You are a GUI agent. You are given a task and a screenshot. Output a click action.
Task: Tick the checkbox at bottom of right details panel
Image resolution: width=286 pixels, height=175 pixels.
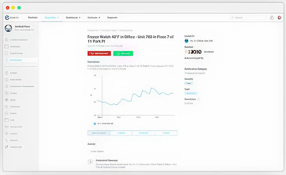(x=199, y=99)
